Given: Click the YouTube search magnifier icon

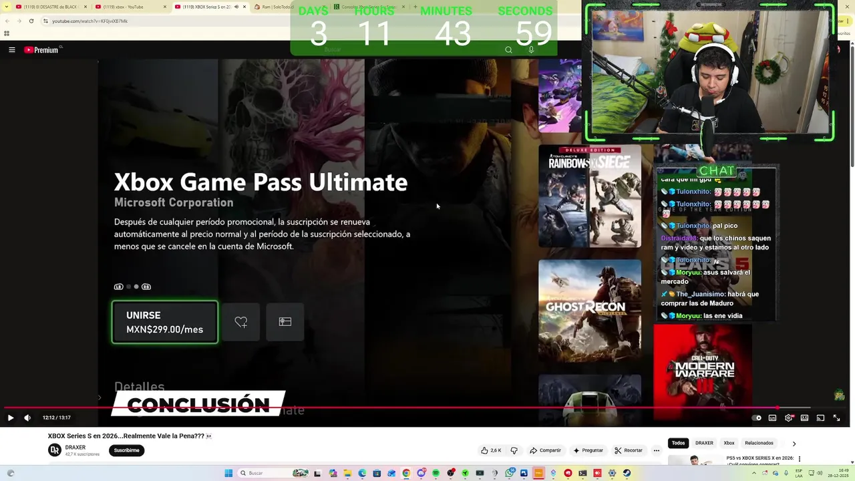Looking at the screenshot, I should 508,49.
